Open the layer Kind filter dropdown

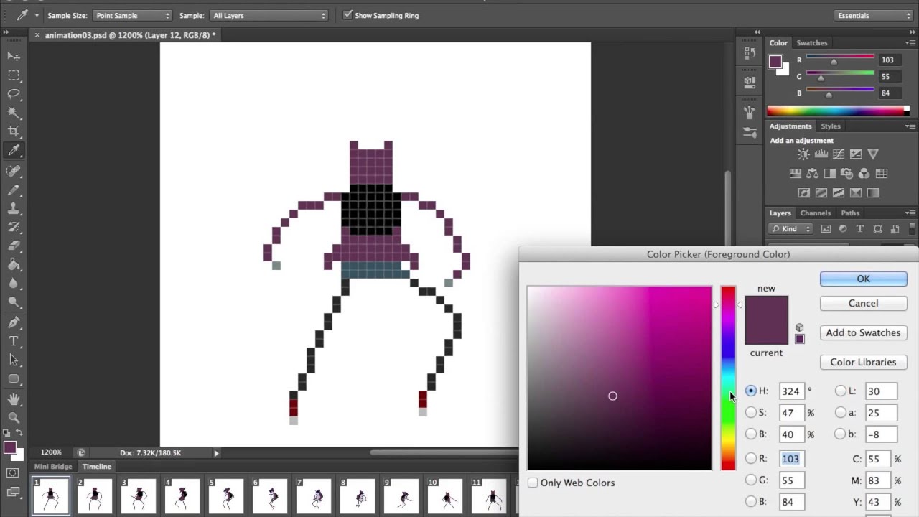click(790, 229)
